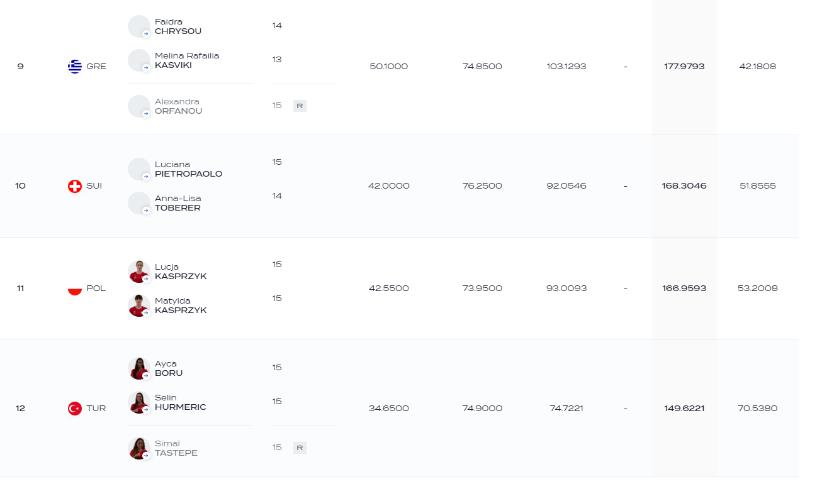Open Selin Hurmeric's name link
The height and width of the screenshot is (484, 839).
pyautogui.click(x=181, y=402)
